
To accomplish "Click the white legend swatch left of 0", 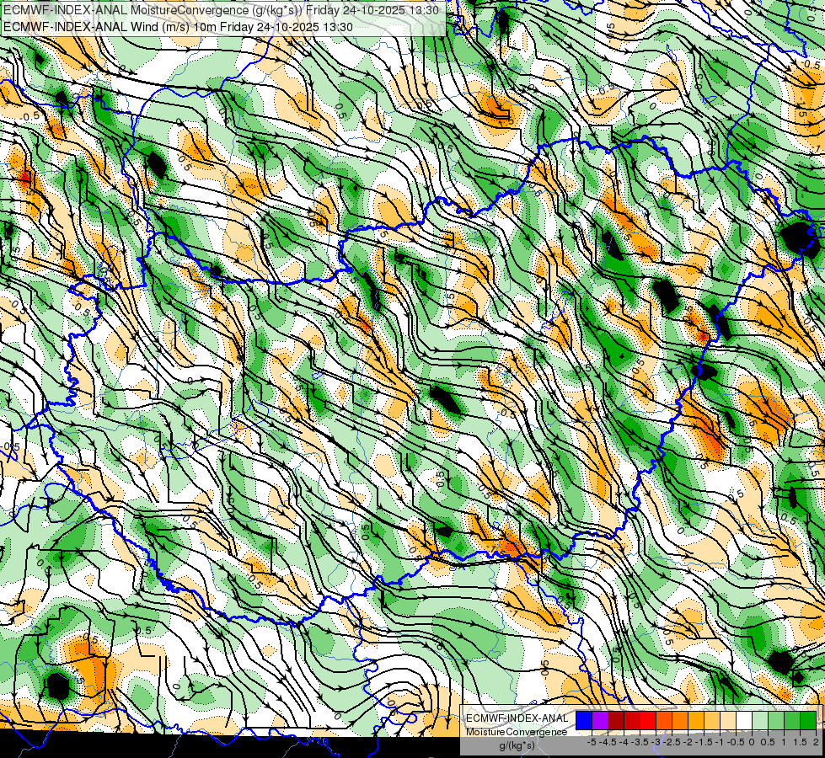I will [x=744, y=721].
